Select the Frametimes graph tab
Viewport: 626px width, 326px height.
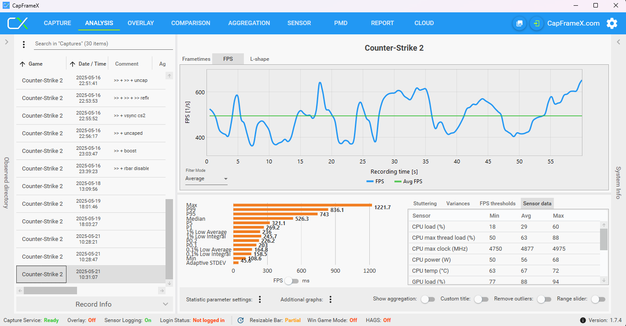click(196, 59)
